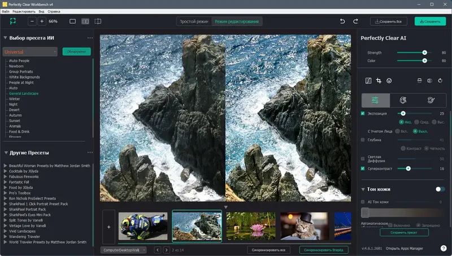452x256 pixels.
Task: Click the Strength slider handle
Action: (424, 53)
